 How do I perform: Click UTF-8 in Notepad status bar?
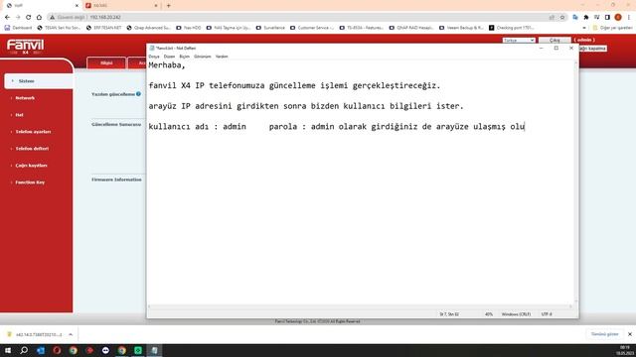(547, 314)
